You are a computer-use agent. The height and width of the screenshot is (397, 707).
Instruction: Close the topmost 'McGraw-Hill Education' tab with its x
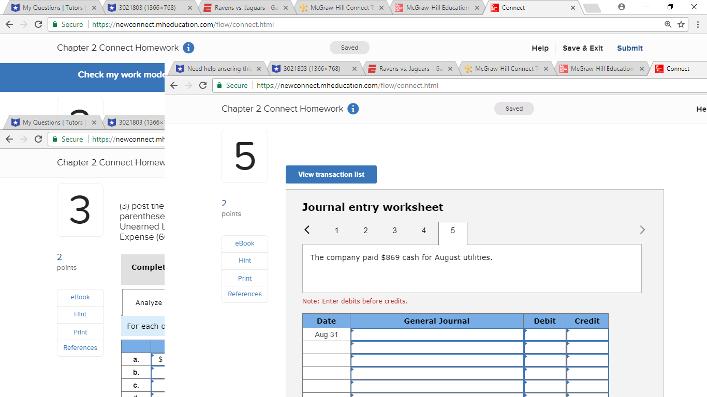477,8
